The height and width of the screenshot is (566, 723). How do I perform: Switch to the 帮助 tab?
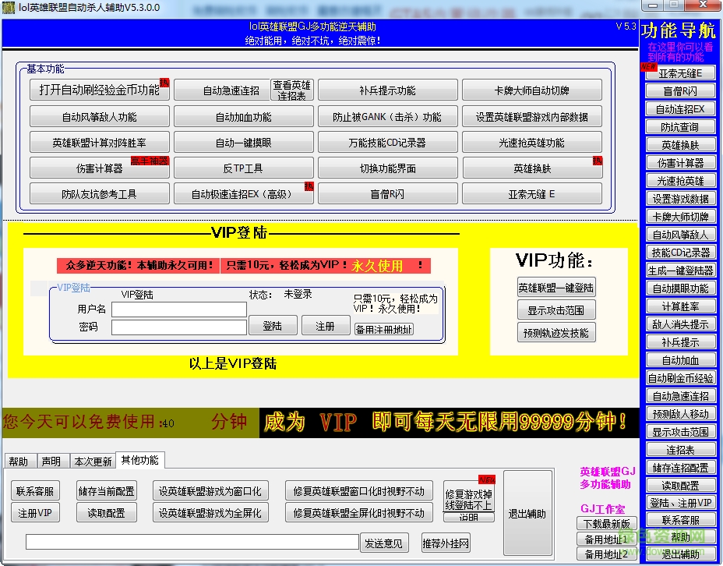(19, 462)
